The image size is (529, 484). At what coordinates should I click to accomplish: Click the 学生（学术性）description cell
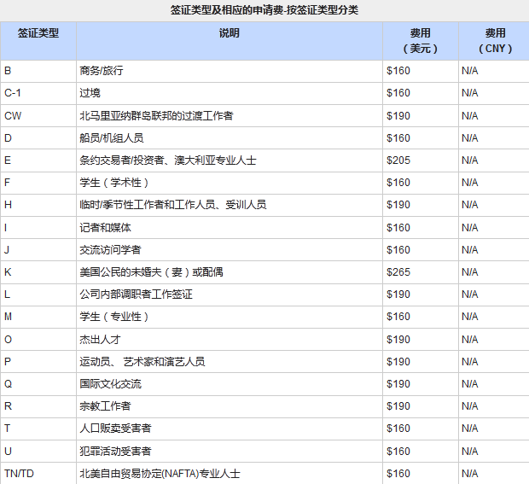point(114,183)
